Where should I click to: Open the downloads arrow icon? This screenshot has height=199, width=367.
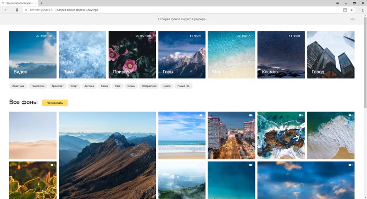pos(363,10)
